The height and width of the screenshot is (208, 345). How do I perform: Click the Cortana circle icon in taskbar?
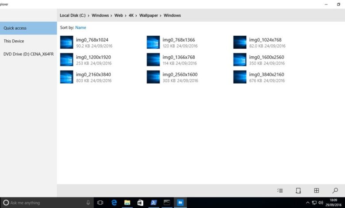click(6, 203)
